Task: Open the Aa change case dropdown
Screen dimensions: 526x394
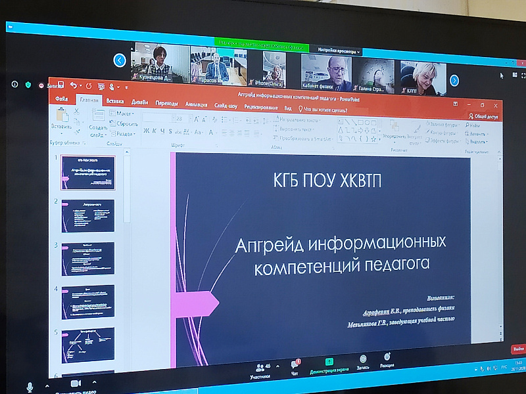Action: point(199,132)
